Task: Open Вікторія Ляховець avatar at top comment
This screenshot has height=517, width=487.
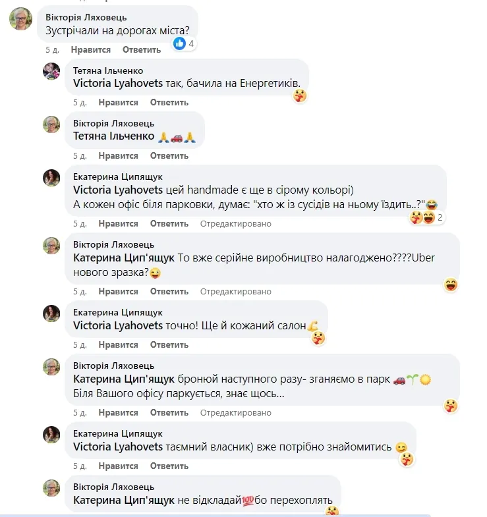Action: point(20,18)
